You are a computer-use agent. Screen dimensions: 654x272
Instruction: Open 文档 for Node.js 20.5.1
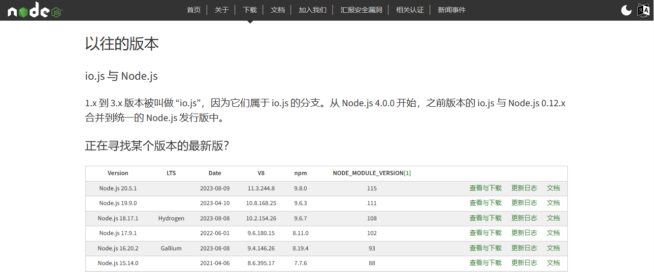tap(553, 188)
